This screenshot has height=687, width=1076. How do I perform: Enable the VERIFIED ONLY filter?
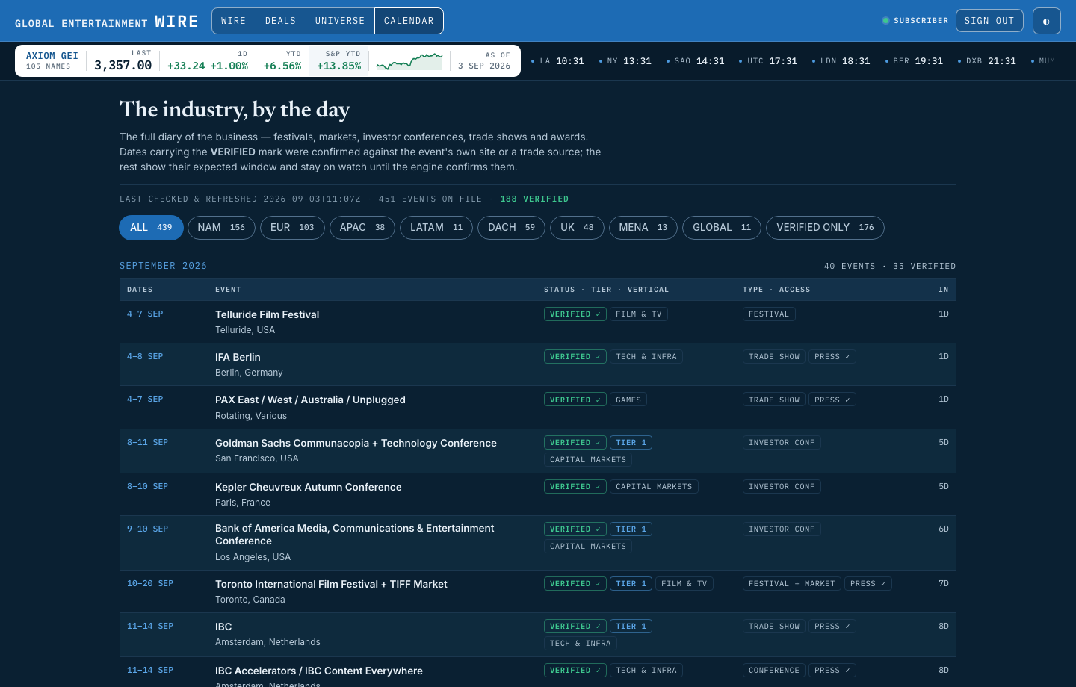(x=825, y=228)
